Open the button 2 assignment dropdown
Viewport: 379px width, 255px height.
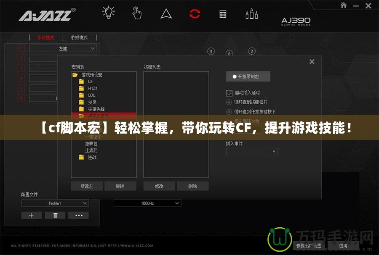[x=43, y=58]
